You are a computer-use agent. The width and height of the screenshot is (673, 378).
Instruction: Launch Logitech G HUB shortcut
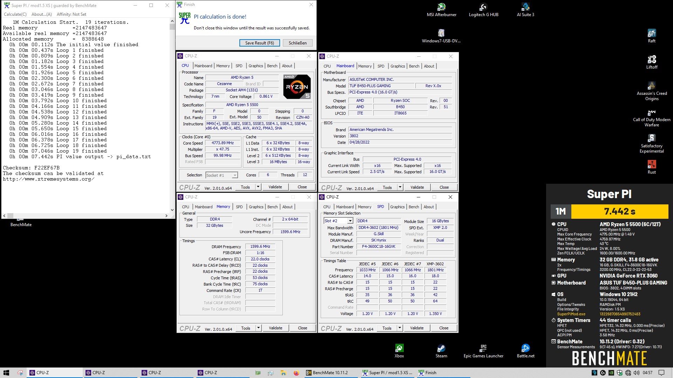[483, 10]
